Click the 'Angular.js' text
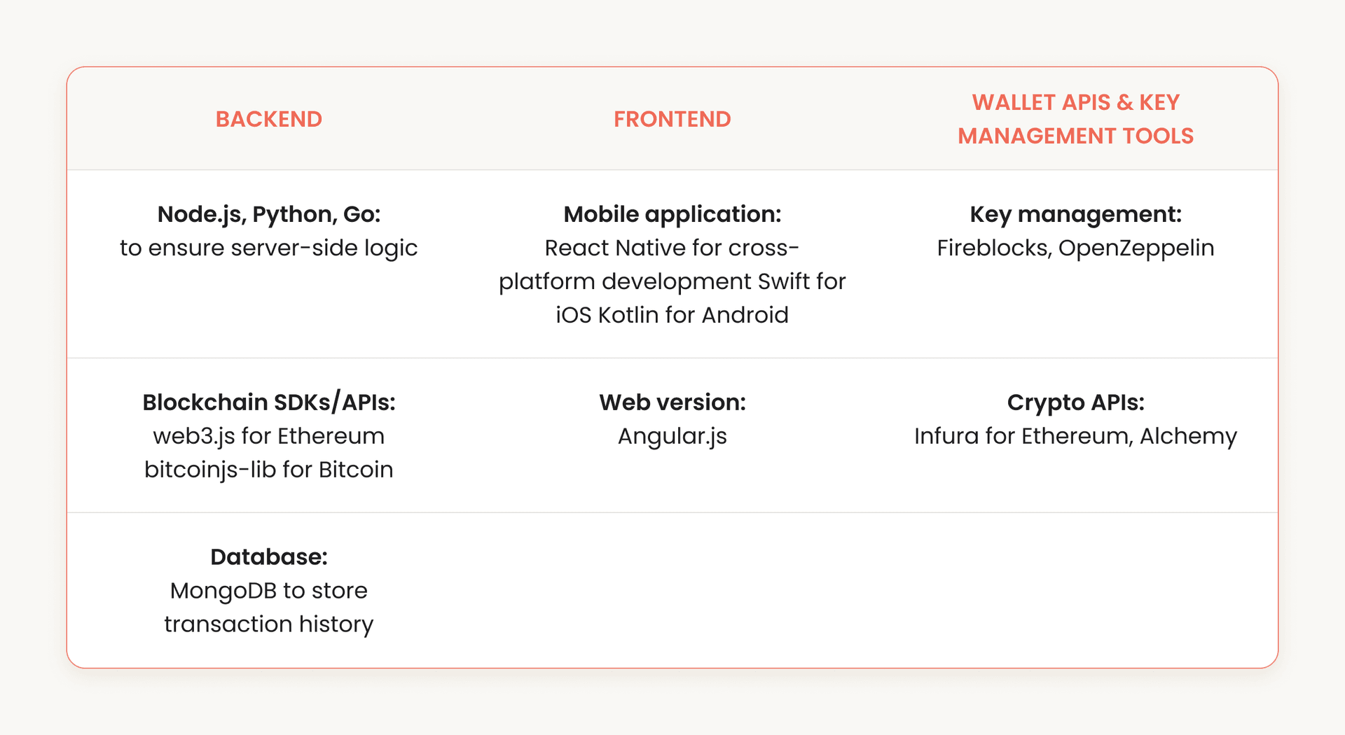The height and width of the screenshot is (735, 1345). [672, 436]
